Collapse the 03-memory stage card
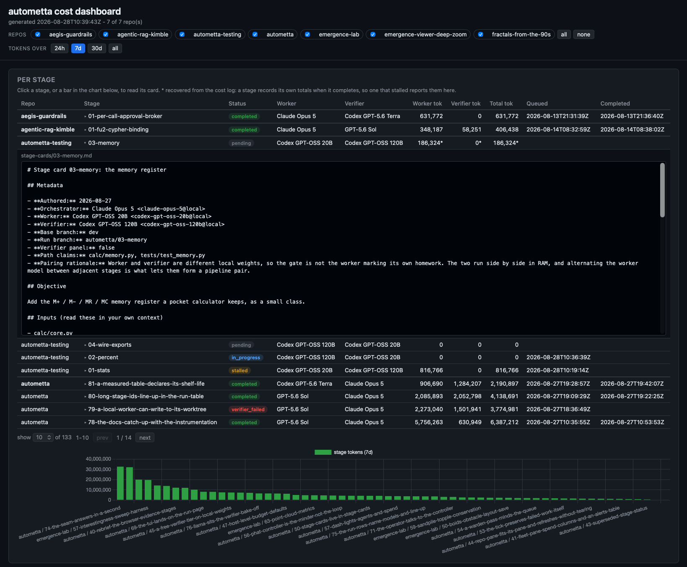The image size is (687, 567). pyautogui.click(x=104, y=143)
